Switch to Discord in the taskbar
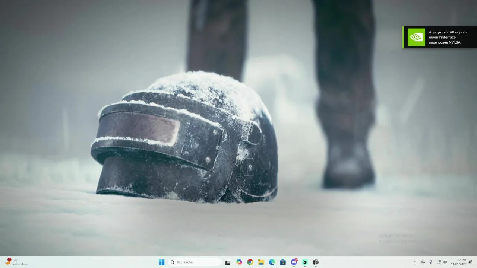The width and height of the screenshot is (477, 268). pyautogui.click(x=294, y=262)
